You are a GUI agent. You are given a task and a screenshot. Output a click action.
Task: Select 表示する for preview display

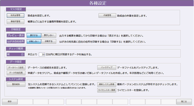pos(34,35)
